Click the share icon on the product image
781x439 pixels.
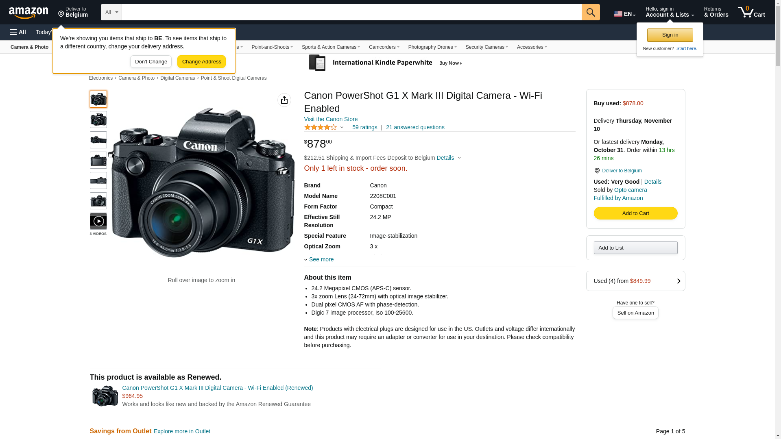284,100
